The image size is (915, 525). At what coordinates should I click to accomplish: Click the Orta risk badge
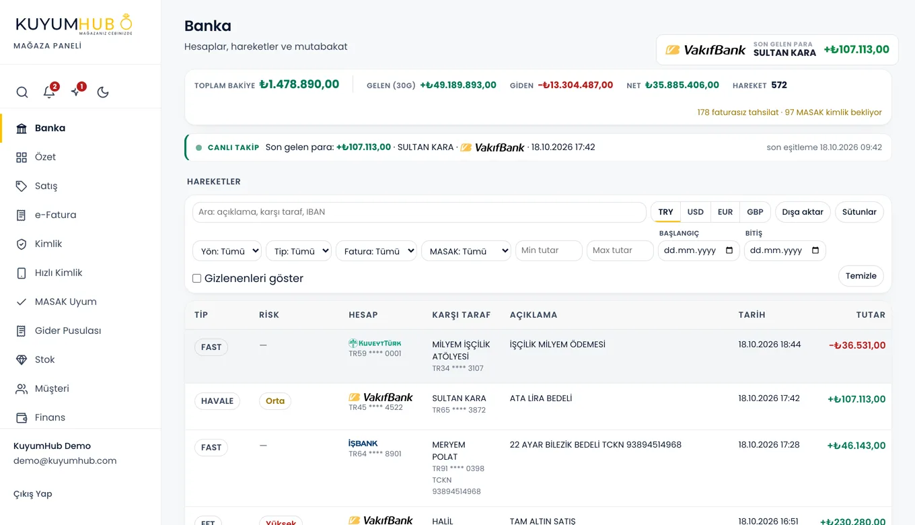(x=275, y=401)
